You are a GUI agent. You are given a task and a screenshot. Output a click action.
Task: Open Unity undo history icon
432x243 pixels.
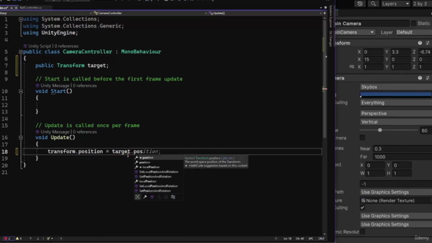[360, 3]
